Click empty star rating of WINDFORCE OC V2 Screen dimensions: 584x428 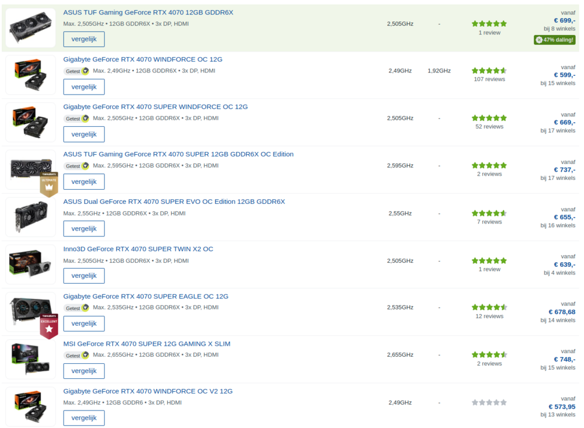pyautogui.click(x=489, y=402)
